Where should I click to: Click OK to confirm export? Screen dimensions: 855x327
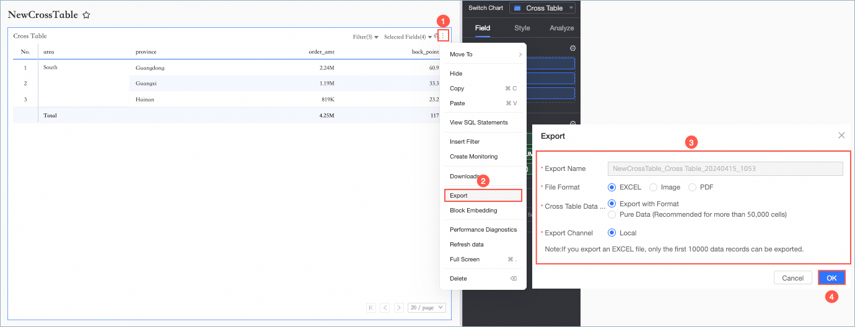(x=831, y=278)
